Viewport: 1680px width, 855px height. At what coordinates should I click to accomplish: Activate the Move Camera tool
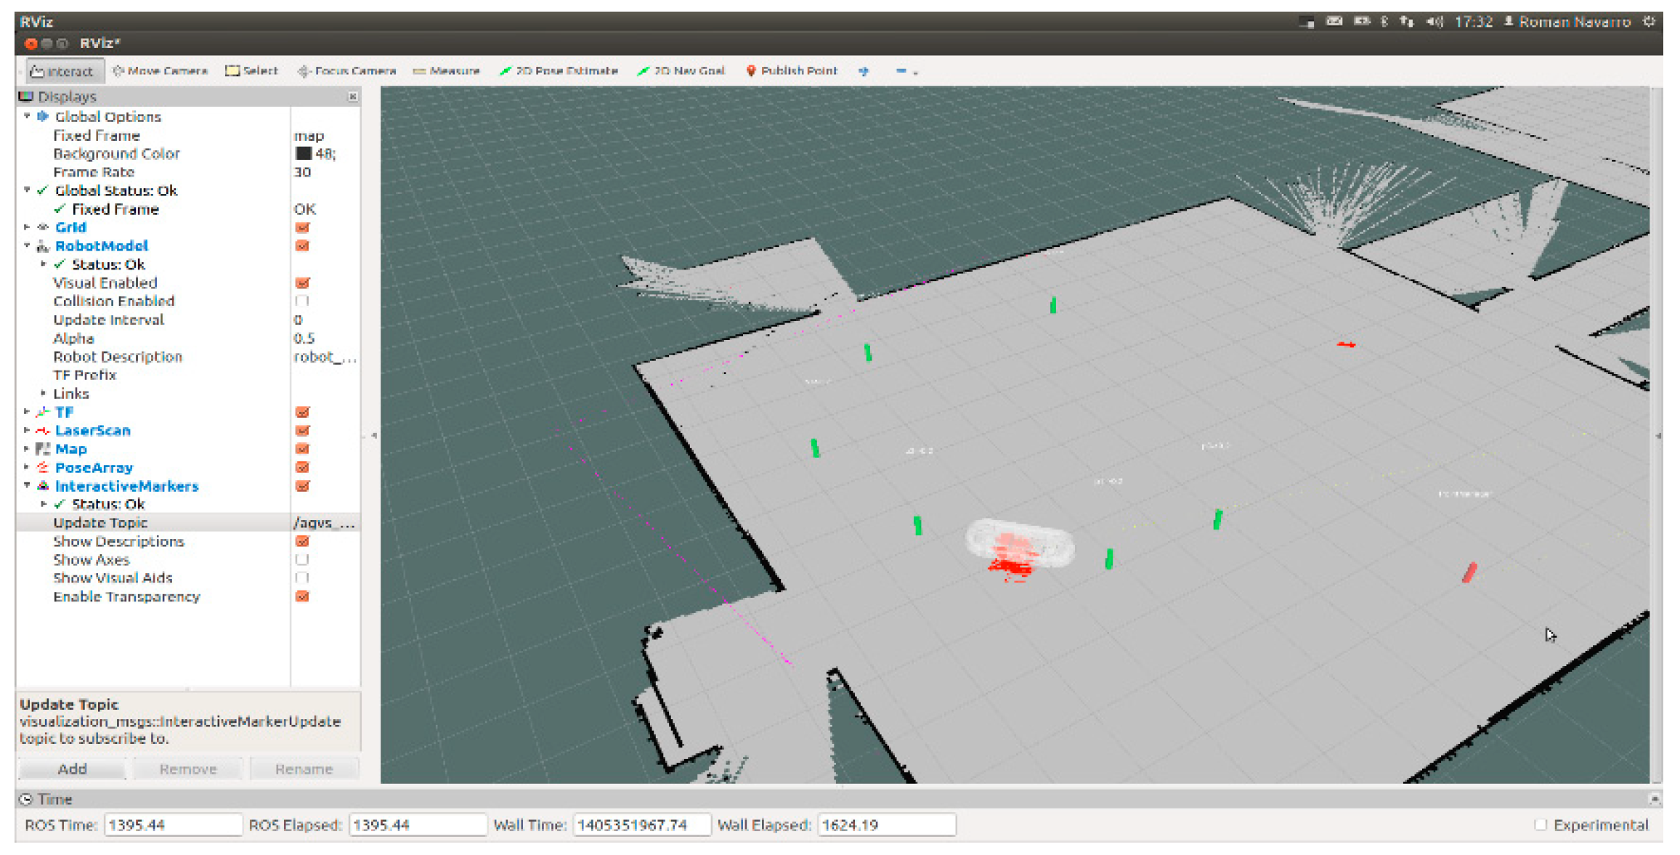[x=160, y=71]
